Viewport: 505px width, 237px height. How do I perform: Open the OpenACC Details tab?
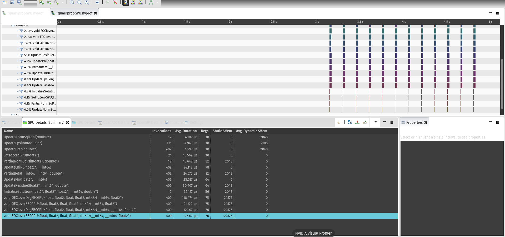[113, 122]
